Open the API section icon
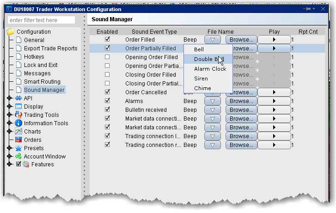336x213 pixels. pos(18,98)
